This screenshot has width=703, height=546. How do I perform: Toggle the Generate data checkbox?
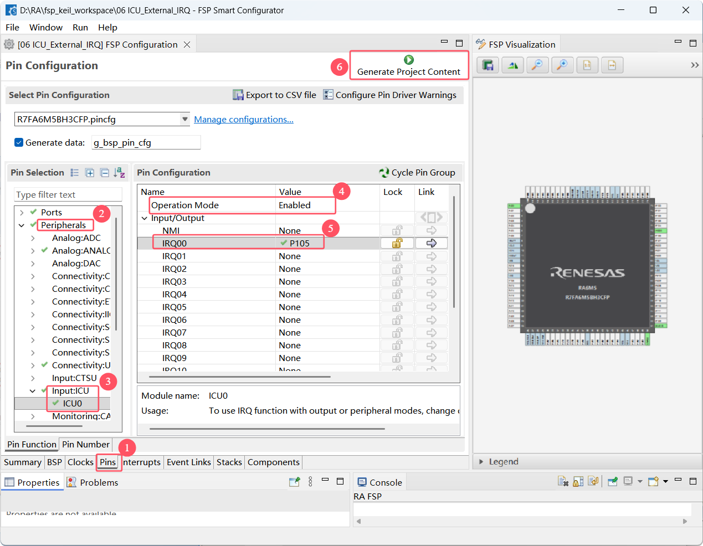(19, 142)
